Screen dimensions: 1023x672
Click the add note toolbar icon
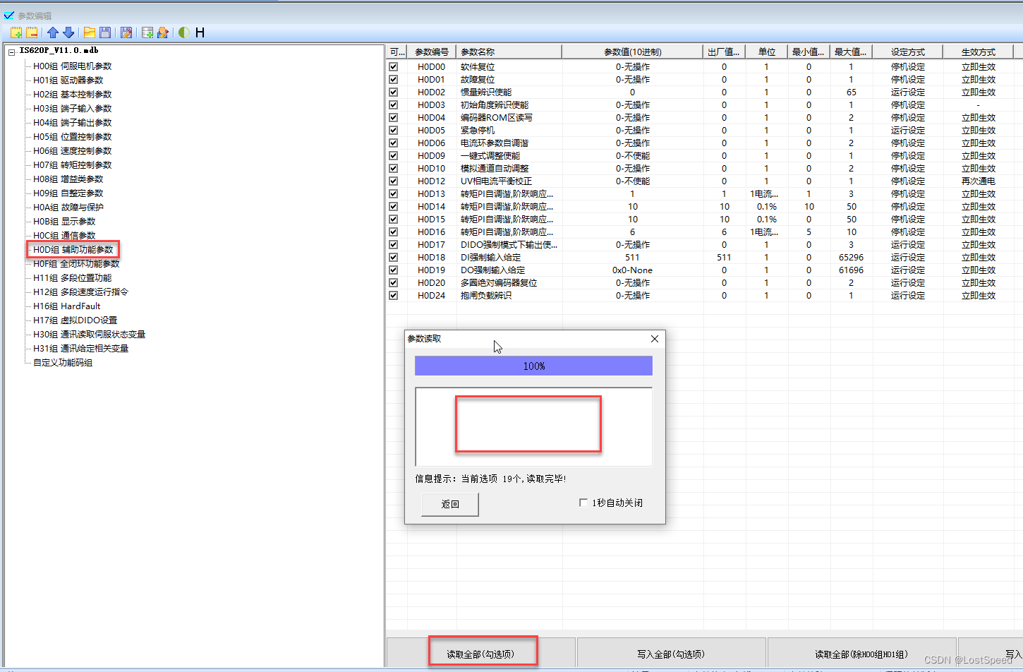(x=16, y=32)
